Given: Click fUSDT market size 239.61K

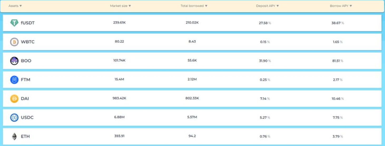Looking at the screenshot, I should pos(119,23).
